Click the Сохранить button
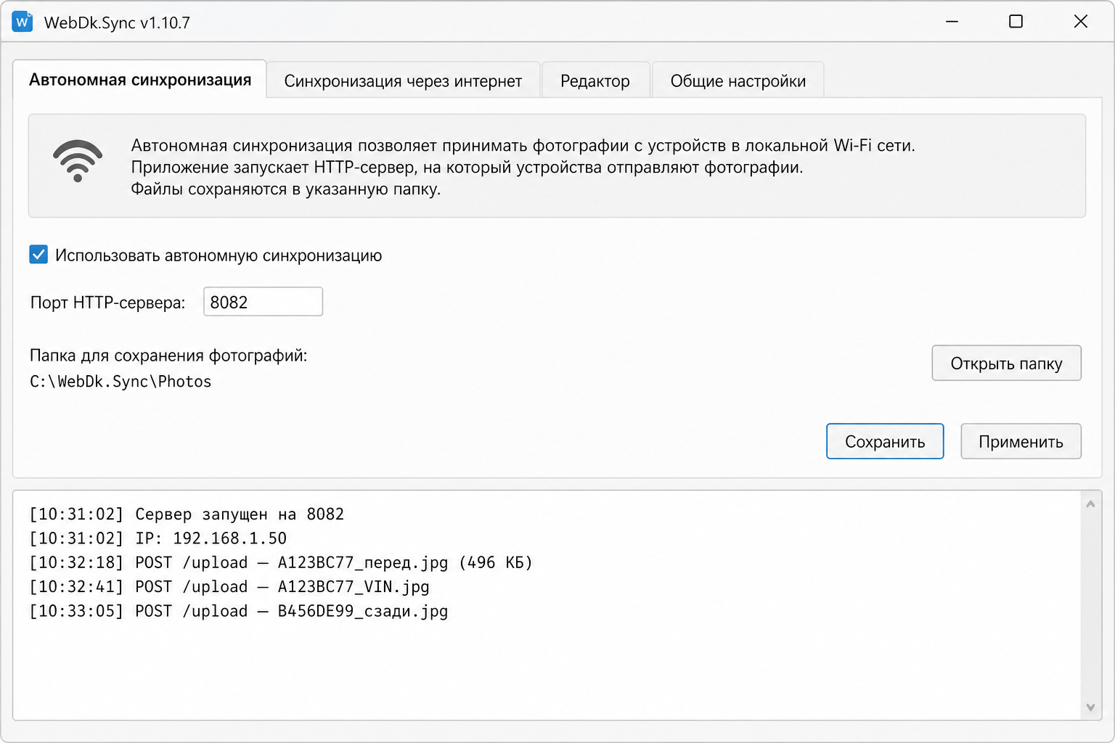This screenshot has height=743, width=1115. [x=885, y=441]
